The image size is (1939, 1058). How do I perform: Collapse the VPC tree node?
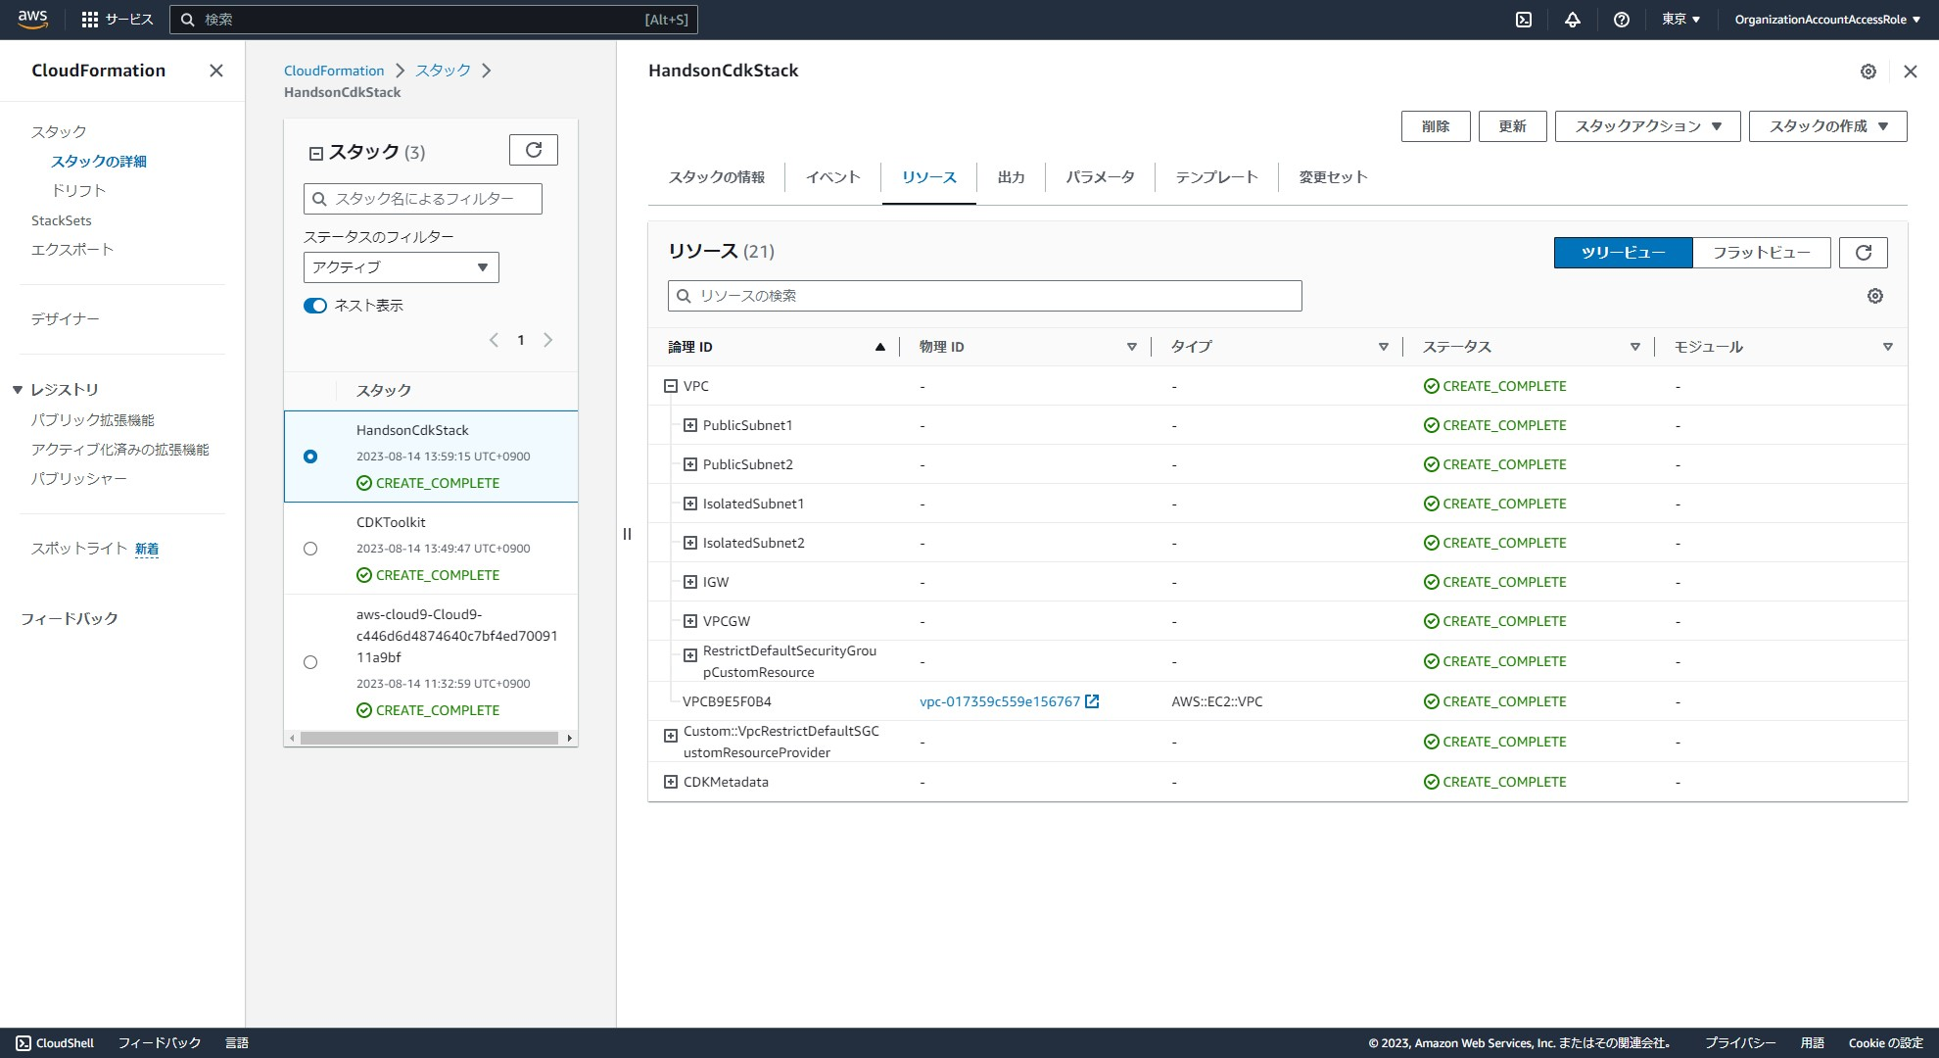[x=671, y=386]
